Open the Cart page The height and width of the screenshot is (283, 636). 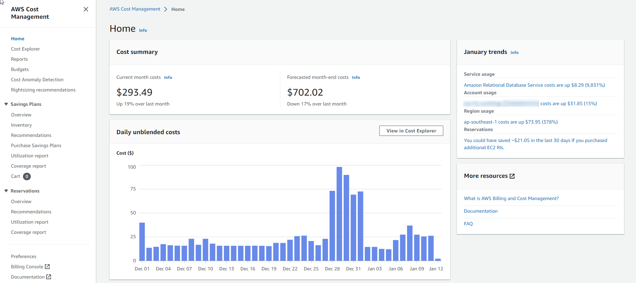15,176
